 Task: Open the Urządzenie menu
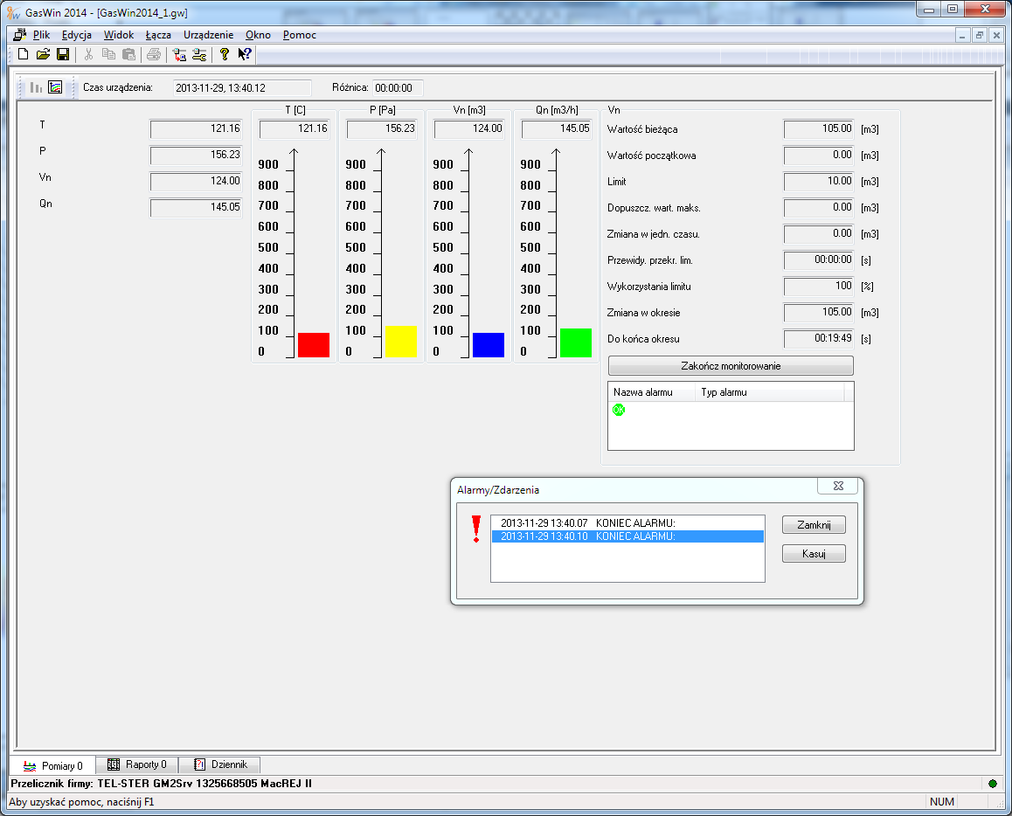pos(209,35)
